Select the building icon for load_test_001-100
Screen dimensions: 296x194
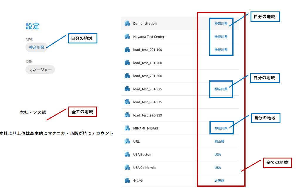click(127, 50)
